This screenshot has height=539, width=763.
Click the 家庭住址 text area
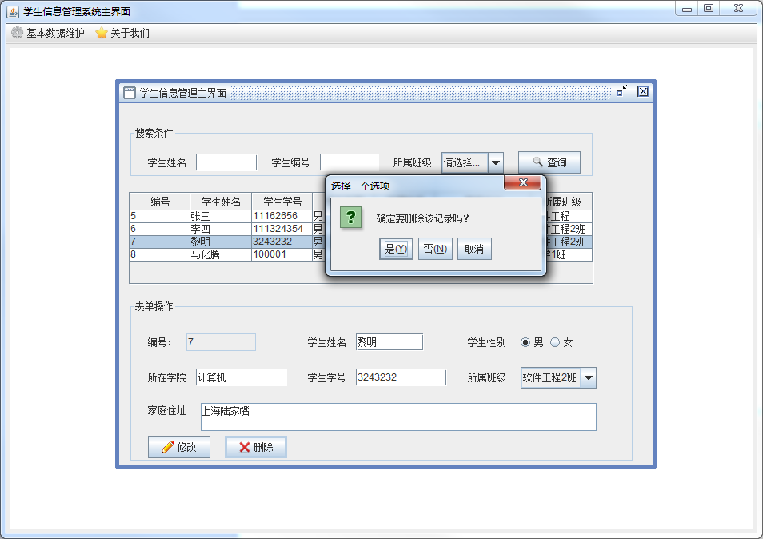click(398, 417)
